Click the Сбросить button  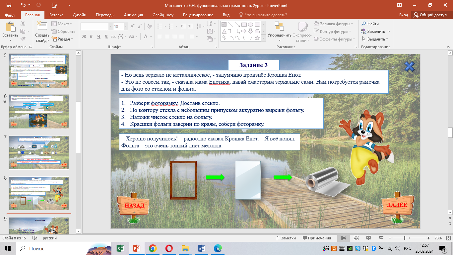click(x=63, y=32)
